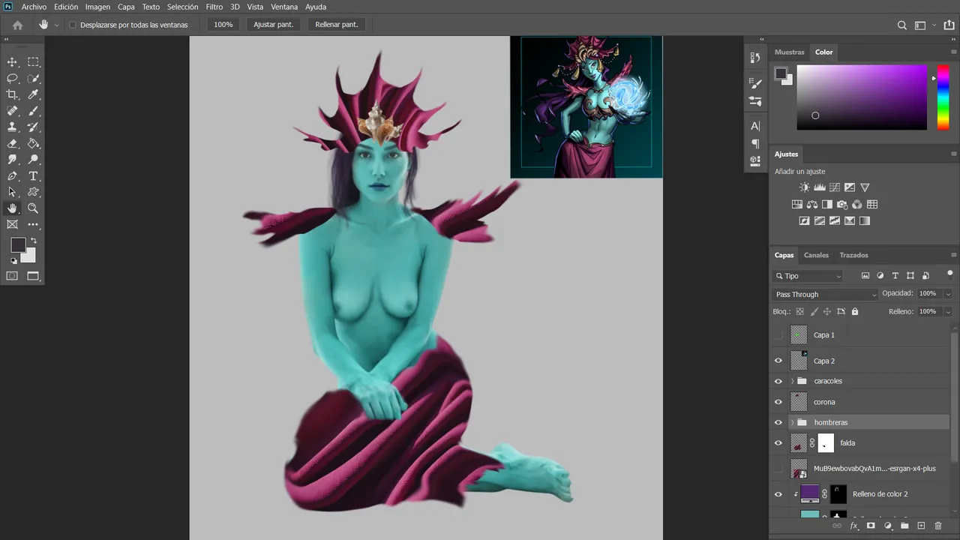Open the Tipo layer filter dropdown
Image resolution: width=960 pixels, height=540 pixels.
pyautogui.click(x=808, y=276)
